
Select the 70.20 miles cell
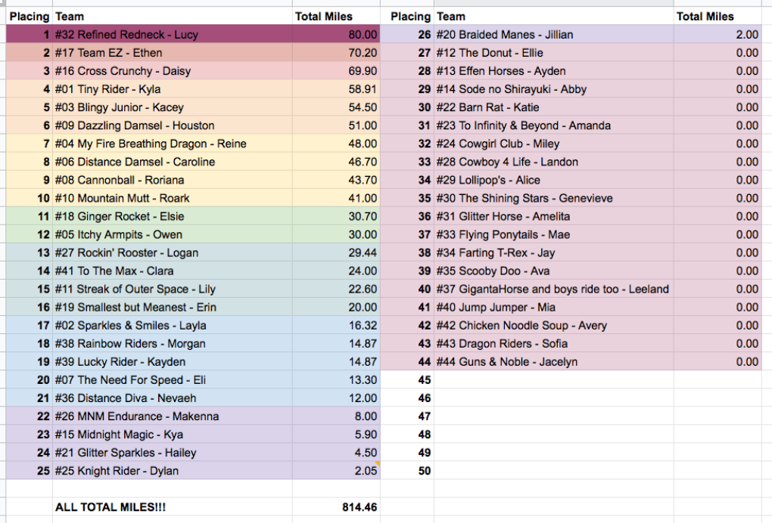(x=336, y=53)
